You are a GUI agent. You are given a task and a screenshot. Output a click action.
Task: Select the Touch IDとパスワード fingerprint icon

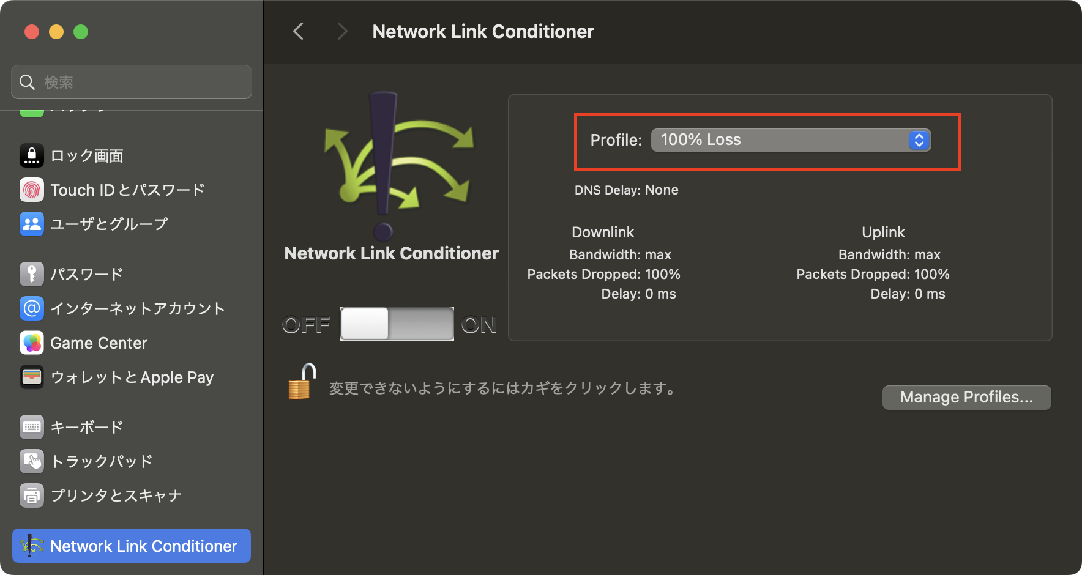pos(31,190)
